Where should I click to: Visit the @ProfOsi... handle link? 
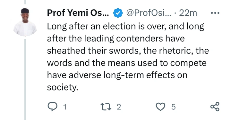[149, 13]
